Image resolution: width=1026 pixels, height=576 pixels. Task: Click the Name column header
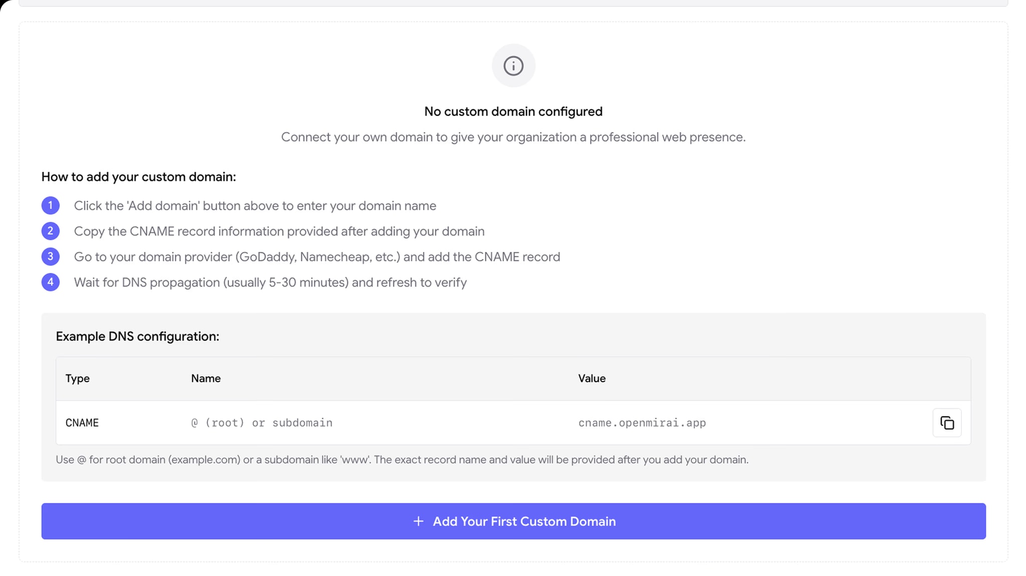(x=205, y=378)
